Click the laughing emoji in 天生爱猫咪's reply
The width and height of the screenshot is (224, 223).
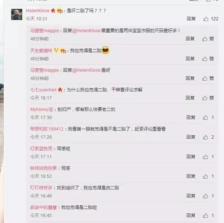106,50
